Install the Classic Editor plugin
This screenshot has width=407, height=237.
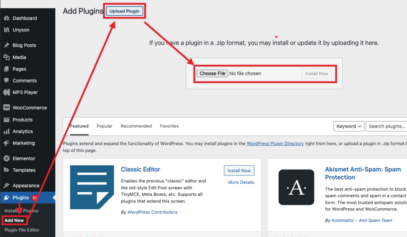[239, 171]
